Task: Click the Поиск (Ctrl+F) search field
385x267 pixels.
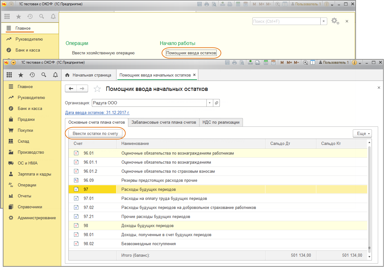Action: [286, 21]
